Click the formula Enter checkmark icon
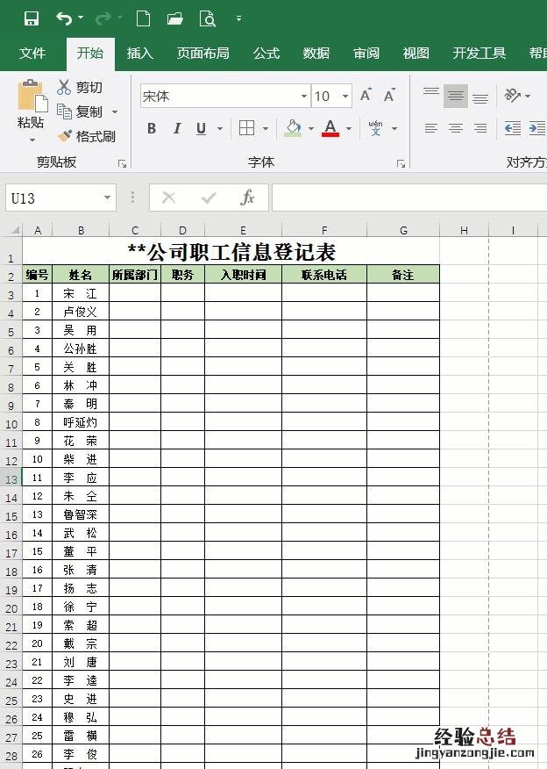The height and width of the screenshot is (769, 547). 209,198
